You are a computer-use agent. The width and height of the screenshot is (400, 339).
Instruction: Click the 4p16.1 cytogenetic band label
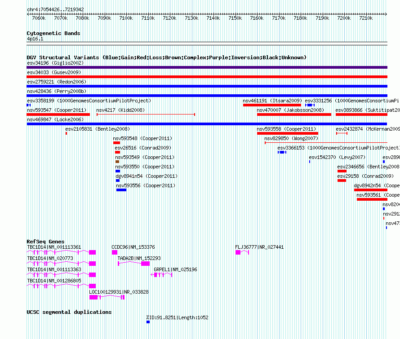tap(35, 39)
